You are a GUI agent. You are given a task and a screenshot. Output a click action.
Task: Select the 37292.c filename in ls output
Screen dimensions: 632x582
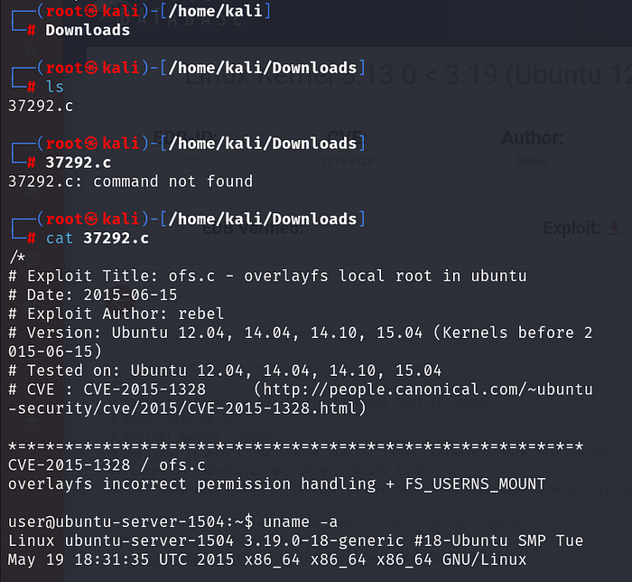click(41, 105)
